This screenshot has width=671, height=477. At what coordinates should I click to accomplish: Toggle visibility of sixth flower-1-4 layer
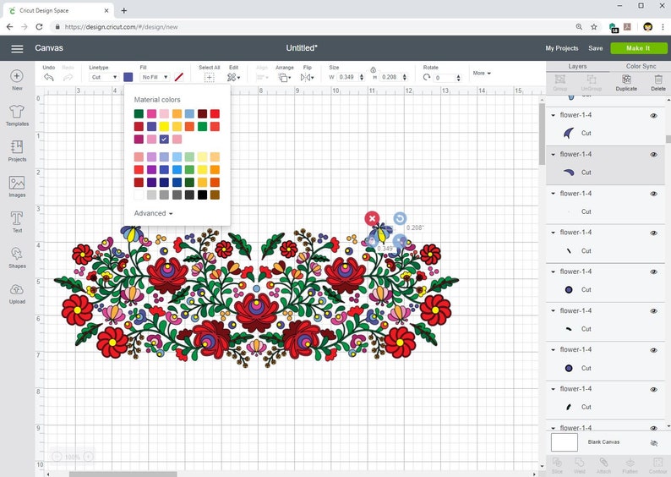tap(653, 311)
